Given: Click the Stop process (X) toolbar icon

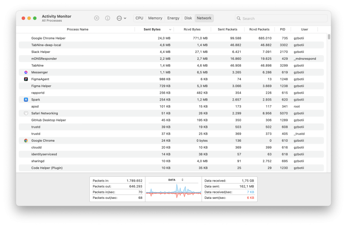Looking at the screenshot, I should [x=96, y=18].
